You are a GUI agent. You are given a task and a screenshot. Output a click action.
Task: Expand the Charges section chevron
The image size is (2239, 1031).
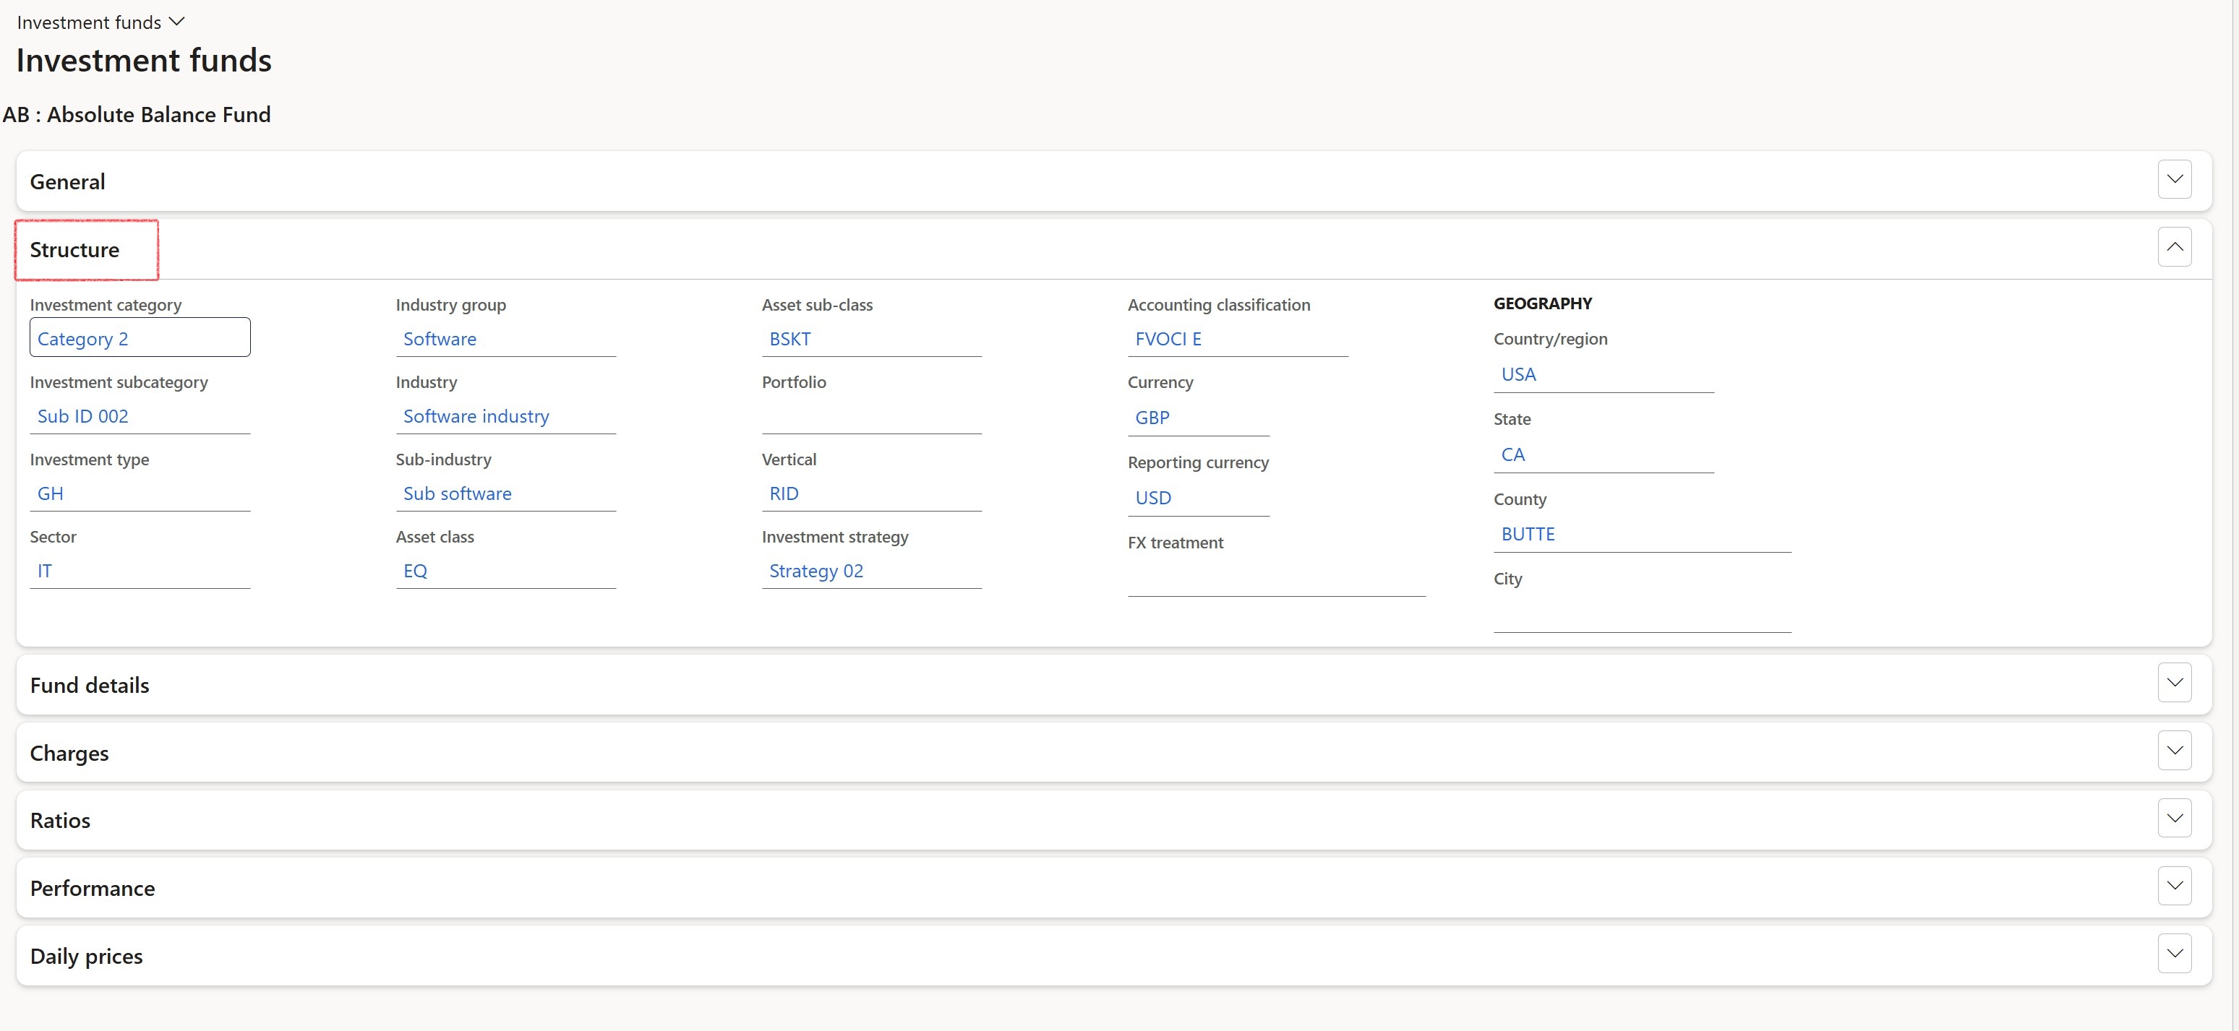tap(2174, 751)
